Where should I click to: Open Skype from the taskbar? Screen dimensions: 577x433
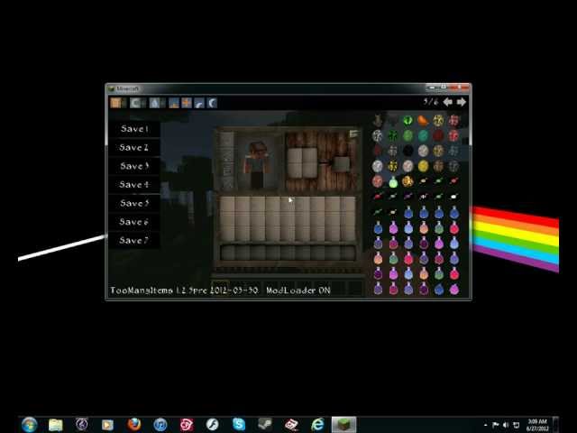(x=239, y=425)
